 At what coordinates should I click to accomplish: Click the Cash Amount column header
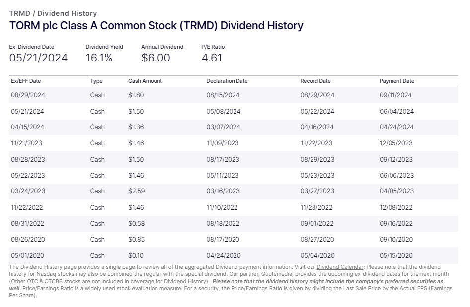point(145,81)
